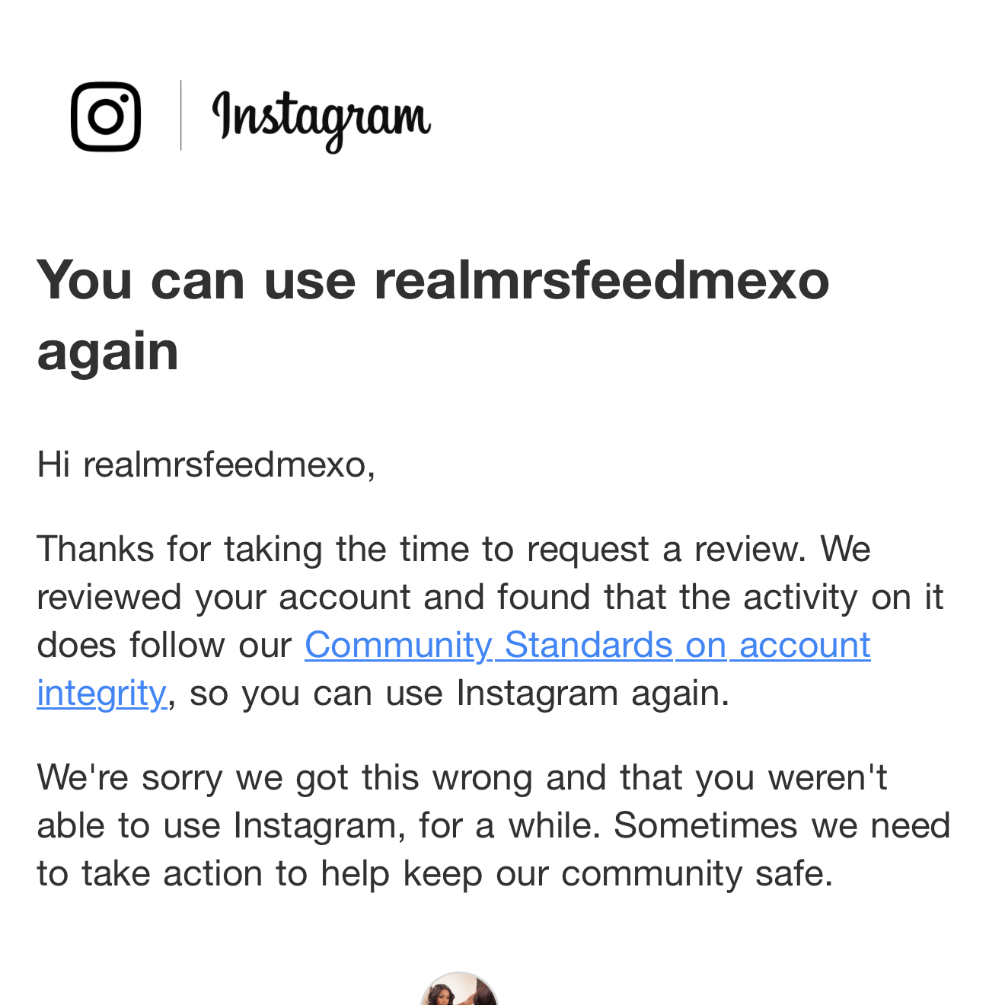Click the vertical divider beside the logo
This screenshot has height=1005, width=1005.
180,116
